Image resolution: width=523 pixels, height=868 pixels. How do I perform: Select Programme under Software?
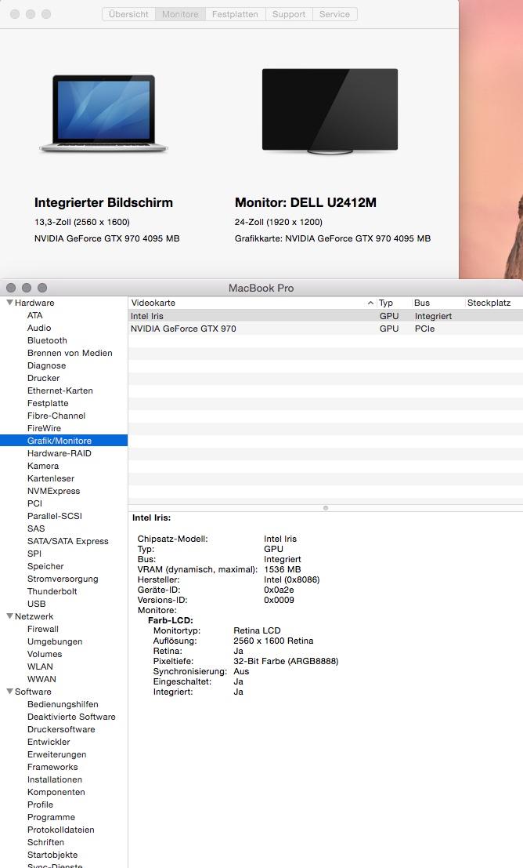(x=52, y=817)
